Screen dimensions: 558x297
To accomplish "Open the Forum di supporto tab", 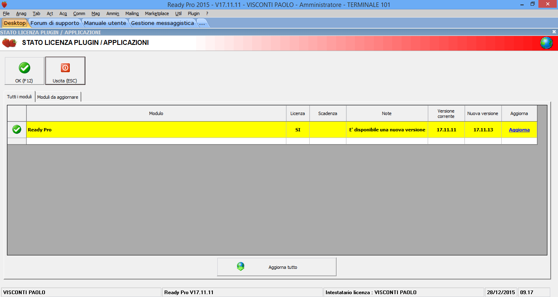I will [55, 23].
